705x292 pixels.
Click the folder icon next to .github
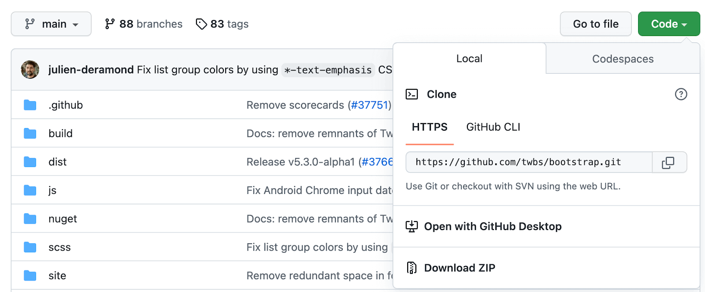(x=30, y=105)
